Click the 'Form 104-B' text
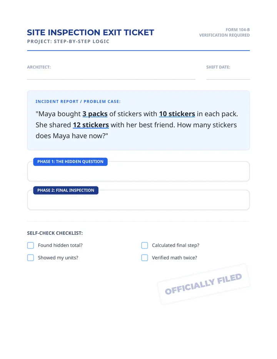The width and height of the screenshot is (277, 359). [x=238, y=30]
